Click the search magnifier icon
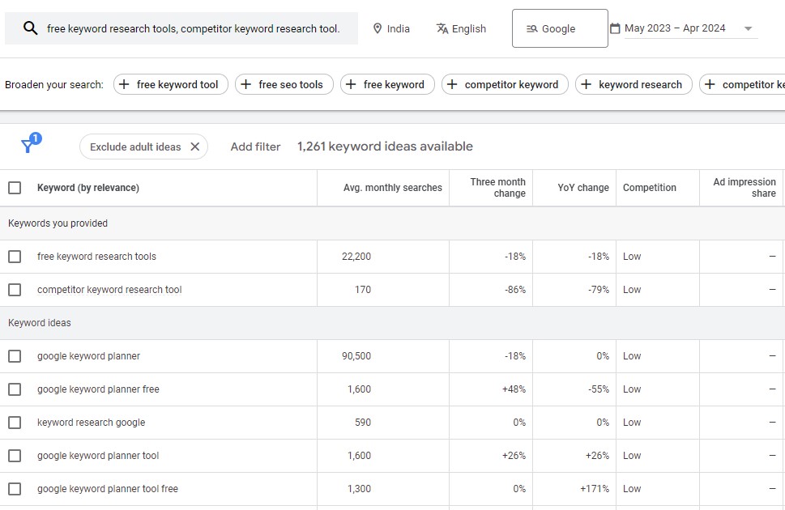Image resolution: width=785 pixels, height=510 pixels. tap(31, 28)
